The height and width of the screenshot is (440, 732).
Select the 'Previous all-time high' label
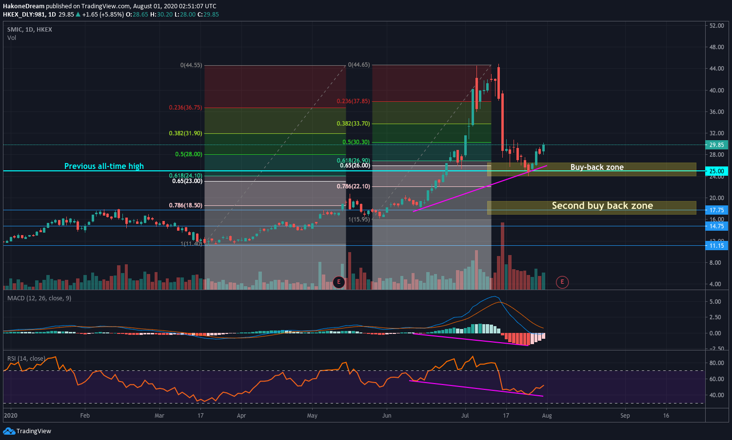(104, 166)
